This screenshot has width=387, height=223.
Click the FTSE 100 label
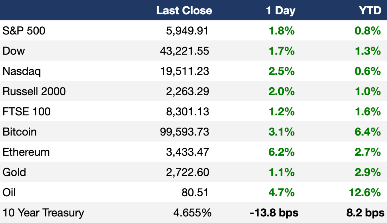click(x=27, y=111)
